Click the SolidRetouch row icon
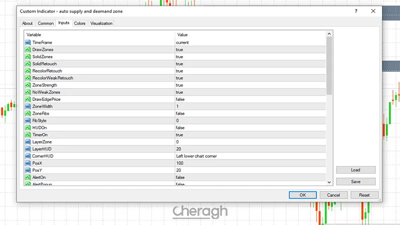 27,64
